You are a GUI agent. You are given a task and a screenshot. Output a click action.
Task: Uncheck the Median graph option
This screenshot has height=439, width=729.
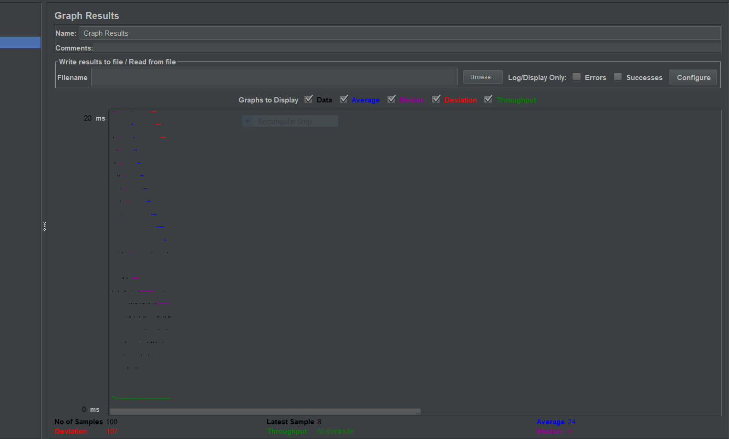click(x=392, y=99)
